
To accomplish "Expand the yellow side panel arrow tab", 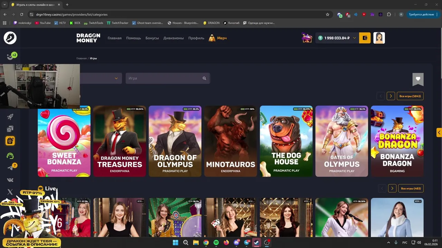I will click(x=439, y=132).
